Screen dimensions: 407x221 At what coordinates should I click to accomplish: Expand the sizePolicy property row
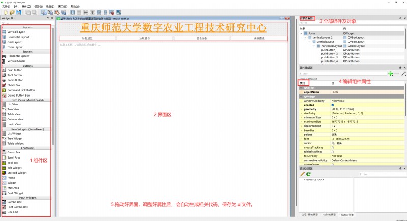click(x=301, y=113)
